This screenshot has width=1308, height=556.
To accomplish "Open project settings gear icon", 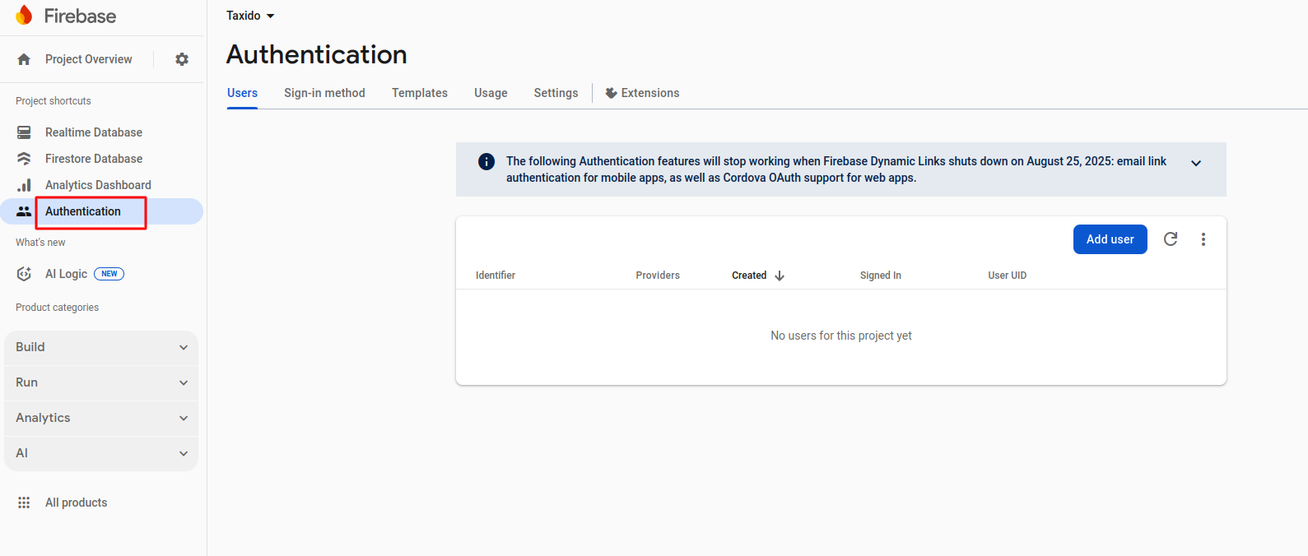I will coord(182,59).
